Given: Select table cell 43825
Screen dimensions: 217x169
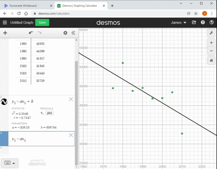Looking at the screenshot, I should [x=40, y=44].
